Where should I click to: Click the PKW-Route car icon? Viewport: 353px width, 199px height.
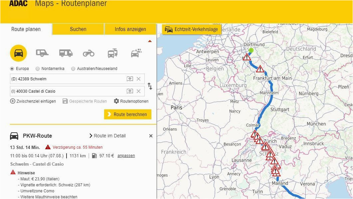(x=14, y=136)
